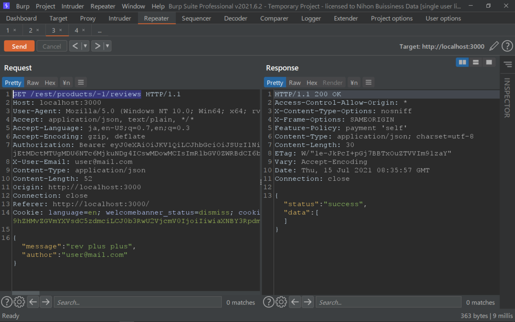Click the Cancel button
Screen dimensions: 515x322
[x=52, y=46]
